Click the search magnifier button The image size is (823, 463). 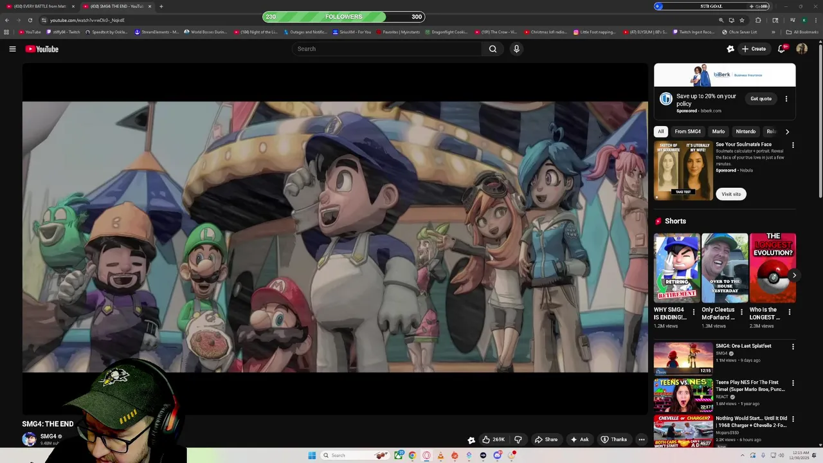[493, 49]
